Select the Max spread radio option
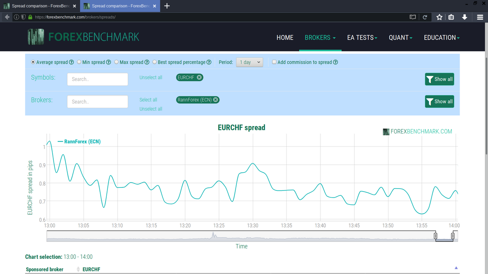This screenshot has width=488, height=274. pos(117,62)
